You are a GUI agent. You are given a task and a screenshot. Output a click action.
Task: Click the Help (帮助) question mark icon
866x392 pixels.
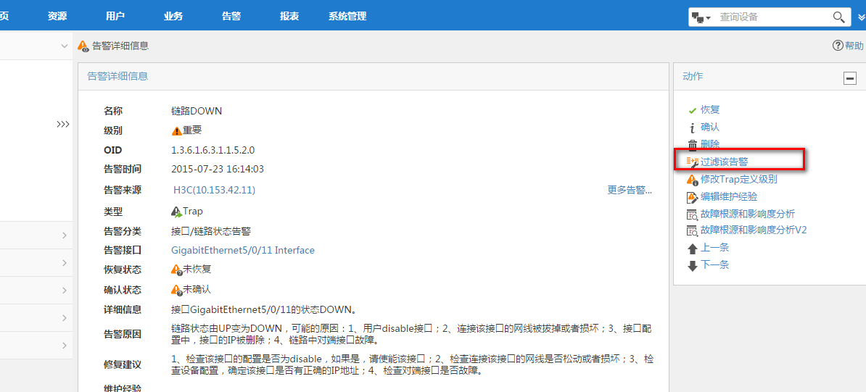(838, 46)
